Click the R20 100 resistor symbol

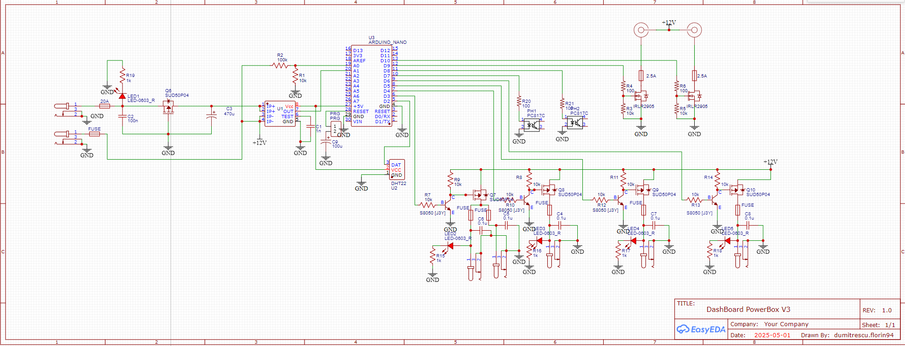[519, 101]
